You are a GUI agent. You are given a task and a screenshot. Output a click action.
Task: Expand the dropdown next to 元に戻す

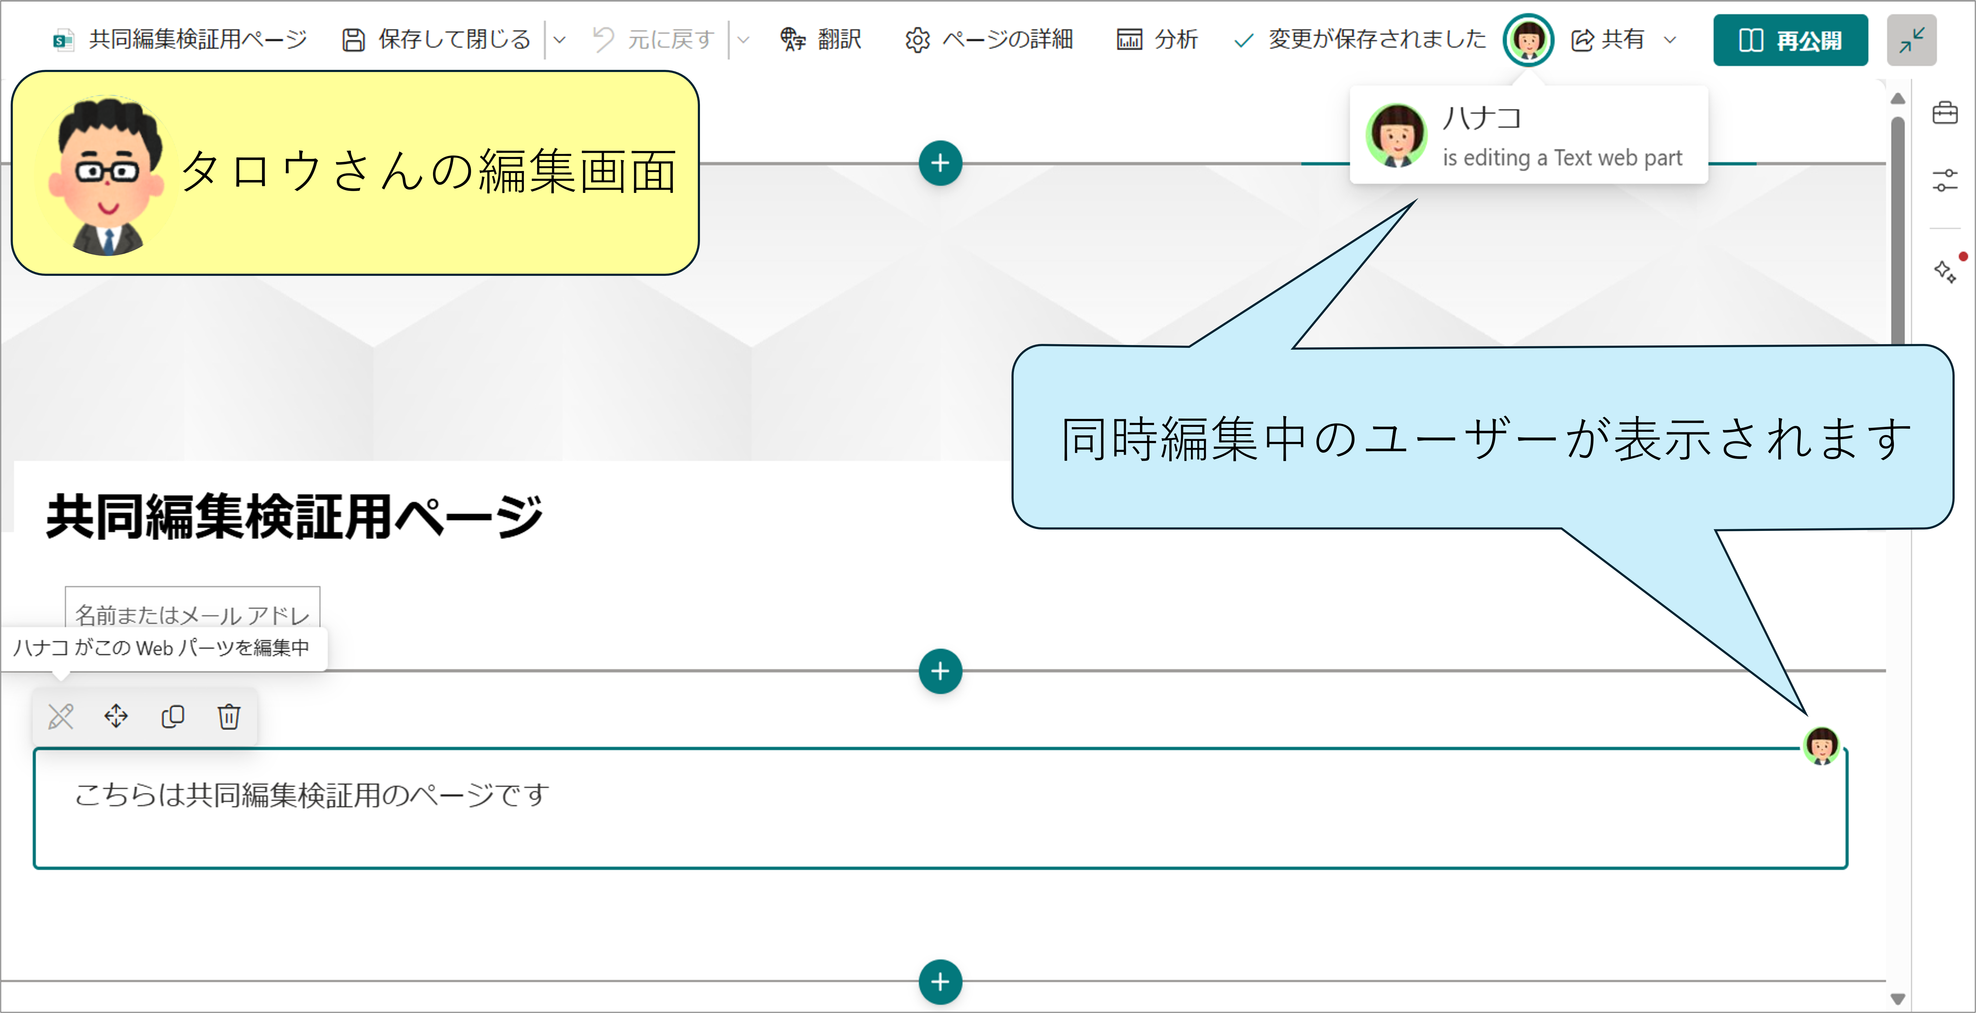click(x=743, y=40)
